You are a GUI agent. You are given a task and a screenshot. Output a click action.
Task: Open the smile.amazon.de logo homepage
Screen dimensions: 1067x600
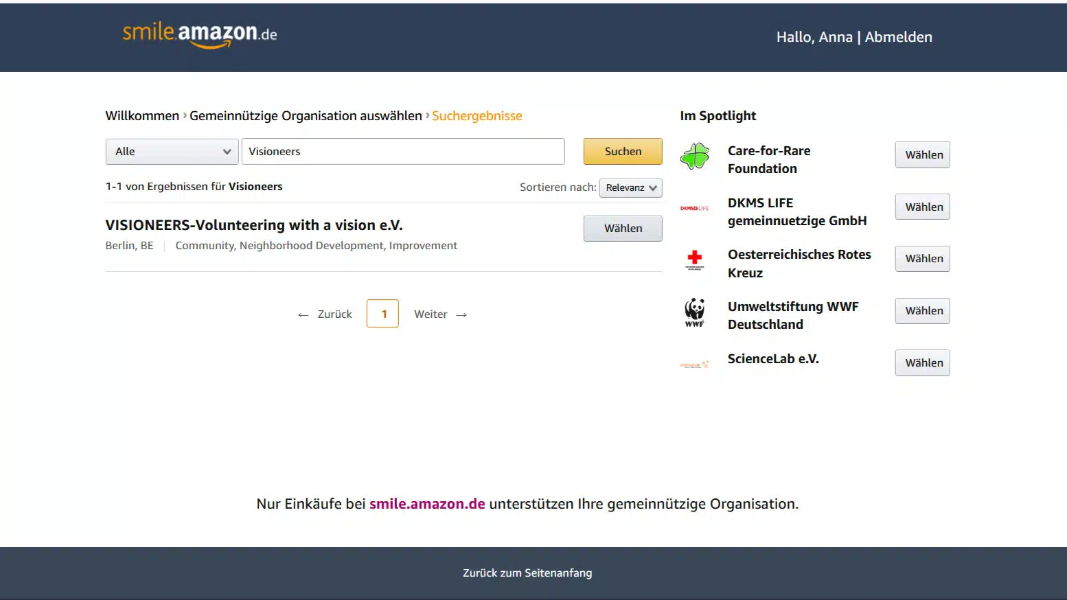(200, 34)
